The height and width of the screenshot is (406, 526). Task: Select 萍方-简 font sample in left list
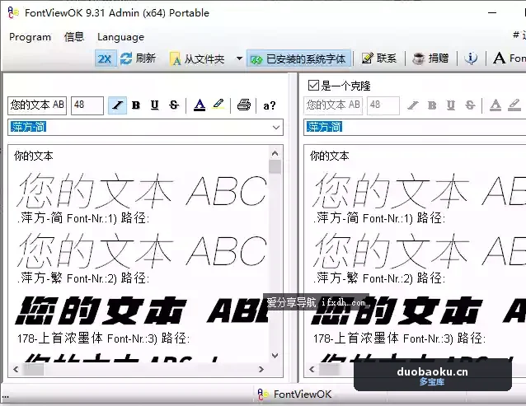click(143, 190)
